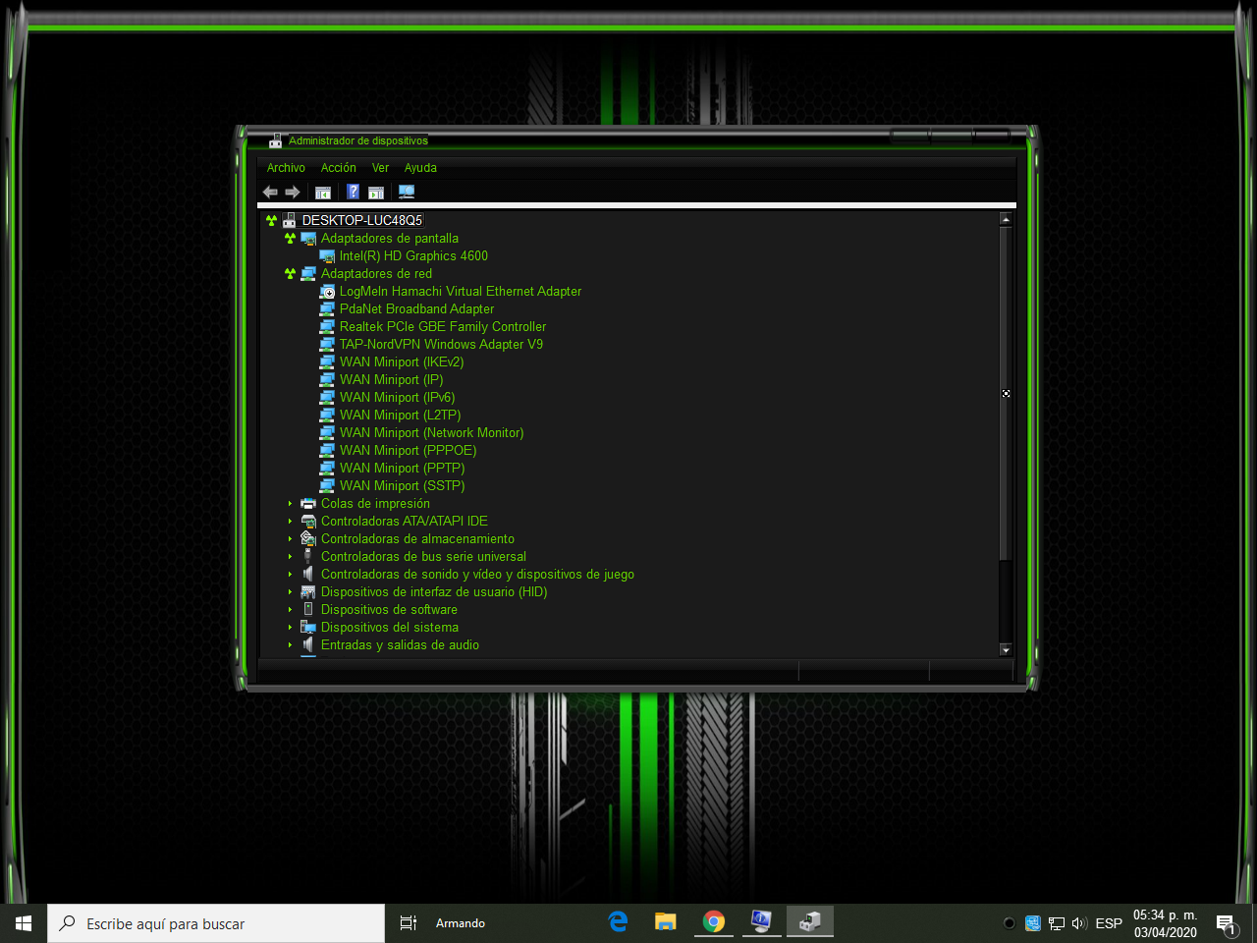Toggle the action pane toolbar icon
The height and width of the screenshot is (943, 1257).
pos(376,193)
